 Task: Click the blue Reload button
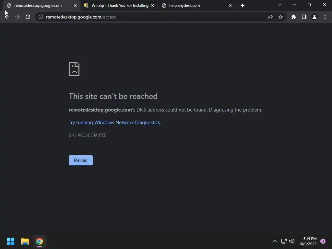(81, 160)
